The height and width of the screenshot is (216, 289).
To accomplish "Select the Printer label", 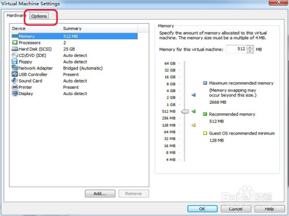I will [25, 87].
